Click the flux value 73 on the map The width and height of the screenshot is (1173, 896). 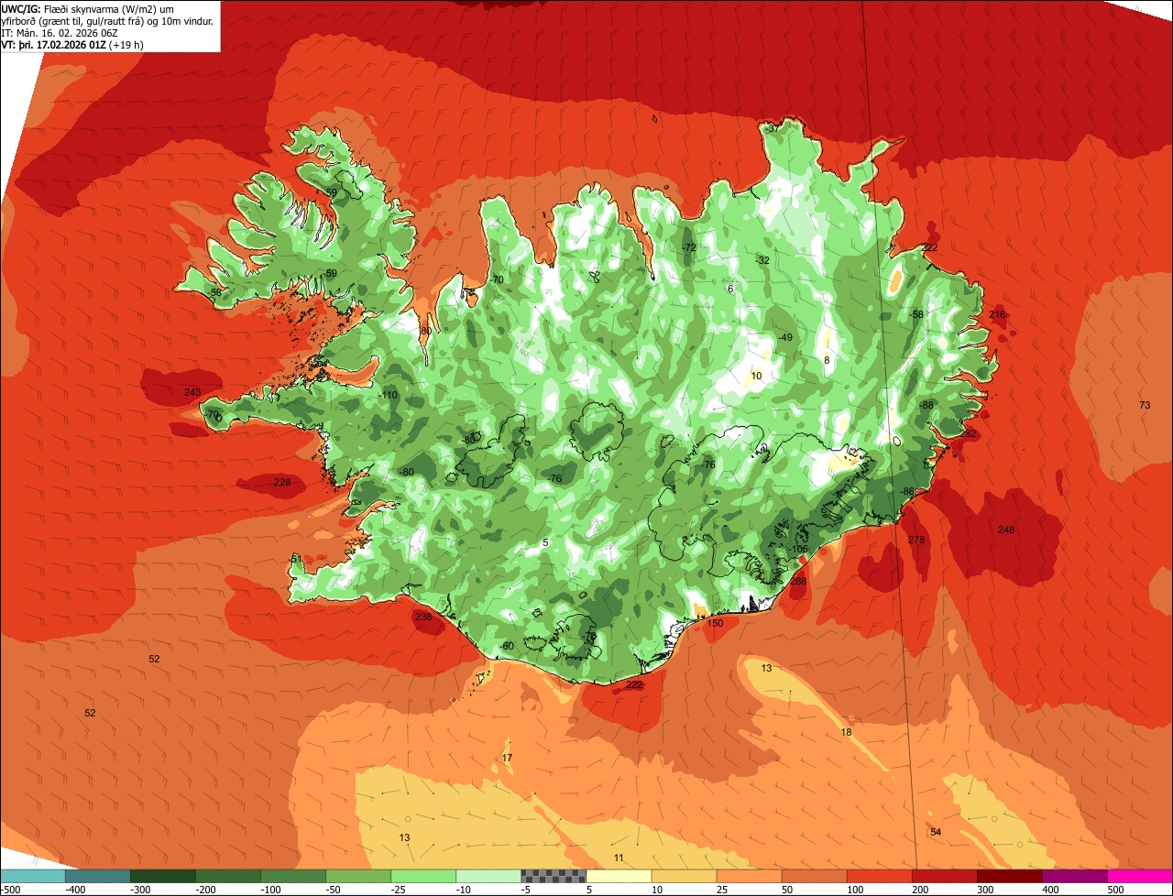[1145, 405]
